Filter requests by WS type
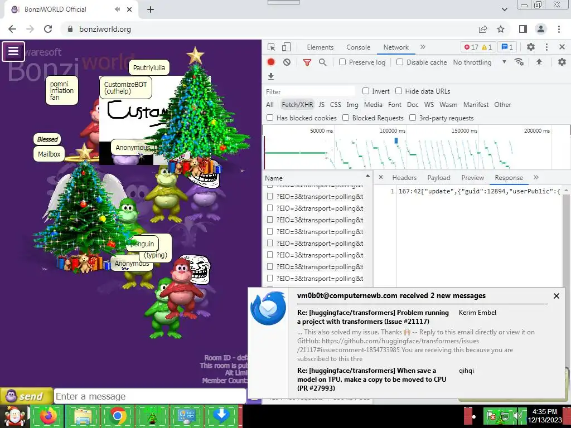This screenshot has width=571, height=428. coord(429,104)
